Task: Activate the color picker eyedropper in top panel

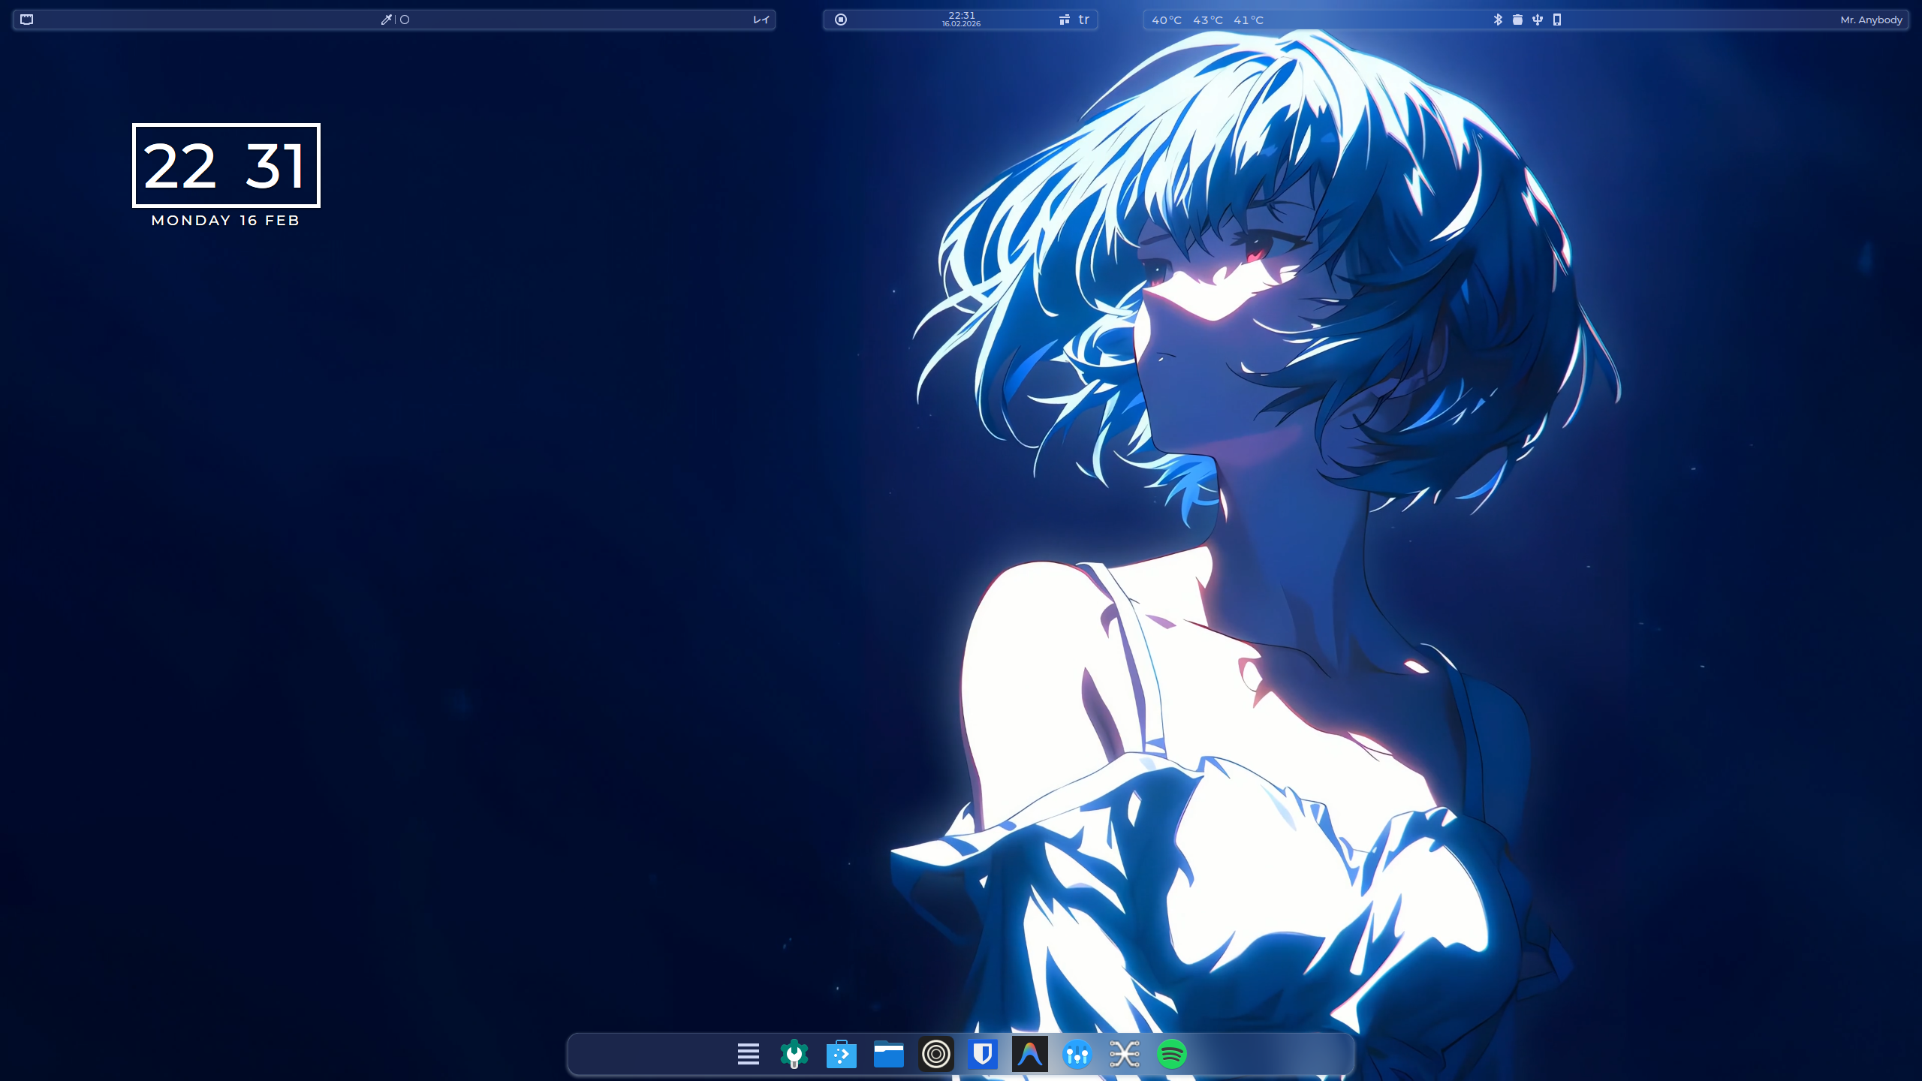Action: pyautogui.click(x=386, y=20)
